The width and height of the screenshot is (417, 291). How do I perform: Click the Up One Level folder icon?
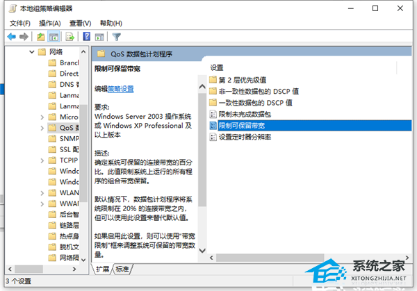coord(42,36)
